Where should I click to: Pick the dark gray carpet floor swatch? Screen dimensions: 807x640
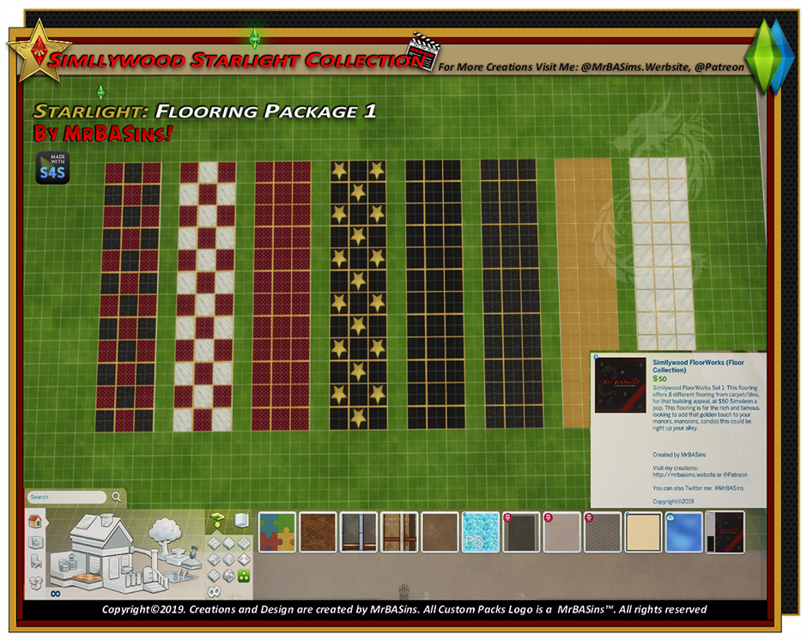click(x=521, y=532)
